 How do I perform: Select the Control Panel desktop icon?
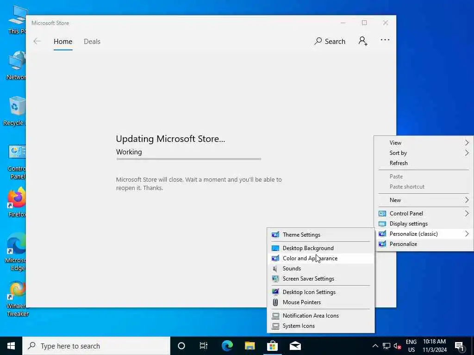17,162
